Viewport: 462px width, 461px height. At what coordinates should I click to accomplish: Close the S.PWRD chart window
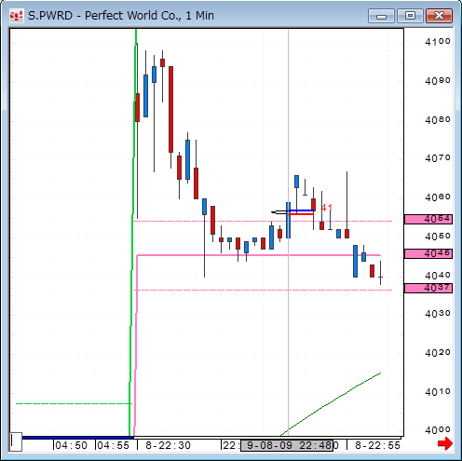point(439,16)
